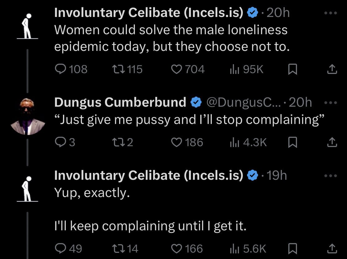
Task: View analytics showing 95K views
Action: click(234, 69)
